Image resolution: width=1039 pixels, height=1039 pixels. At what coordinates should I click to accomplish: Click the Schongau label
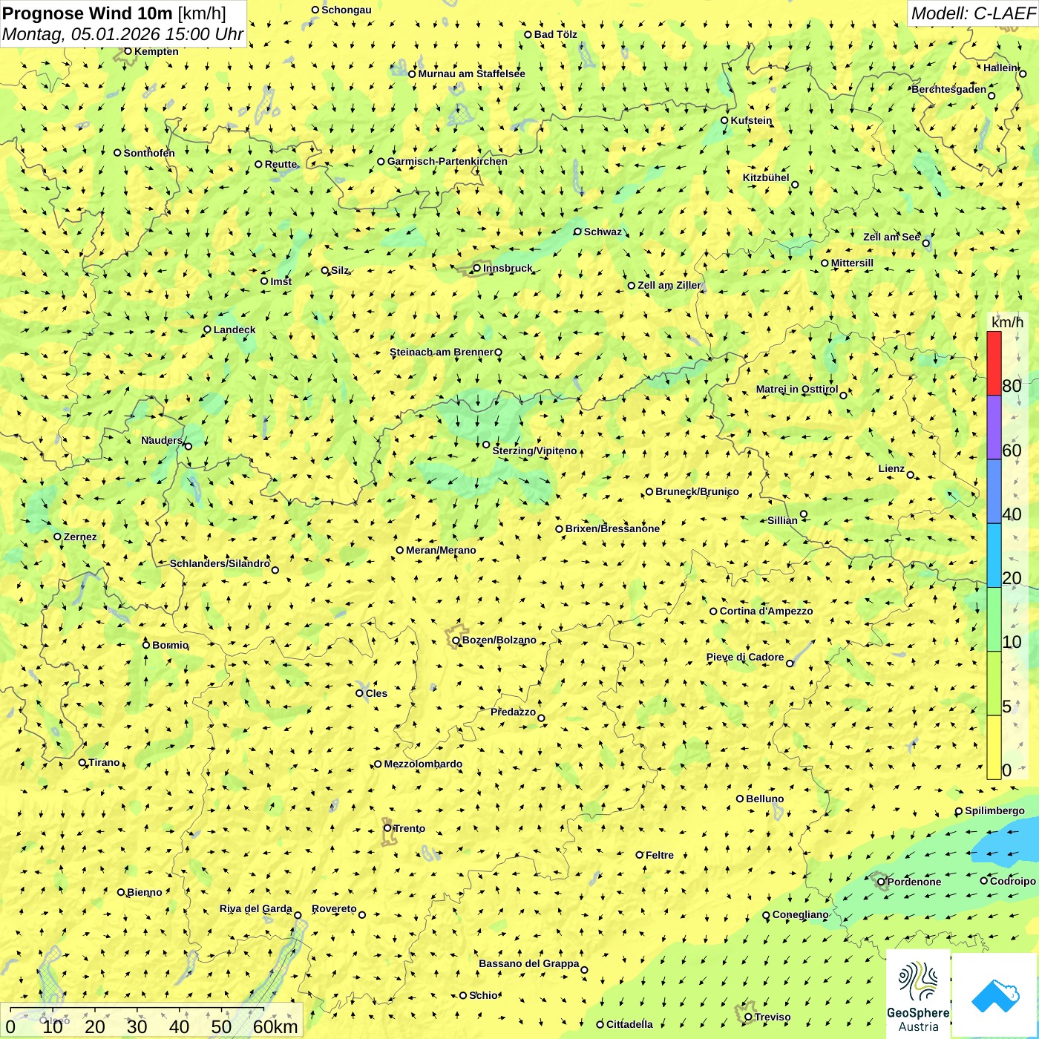coord(347,10)
